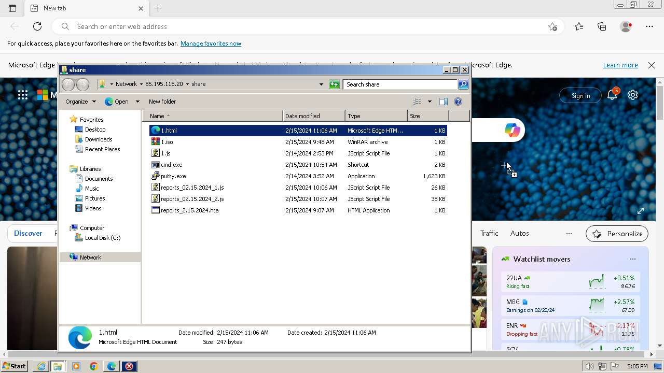The width and height of the screenshot is (664, 373).
Task: Click the Windows Start button
Action: pyautogui.click(x=15, y=366)
